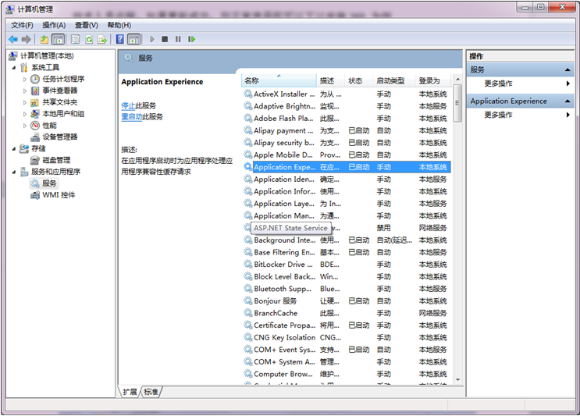Click the Export List toolbar icon

(102, 39)
